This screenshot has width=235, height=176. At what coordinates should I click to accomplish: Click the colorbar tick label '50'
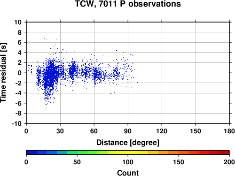tap(77, 162)
